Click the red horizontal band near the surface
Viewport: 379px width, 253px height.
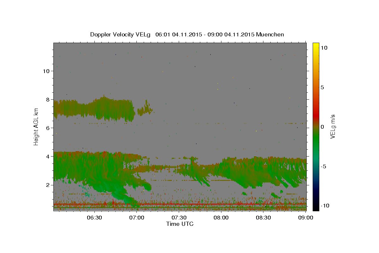coord(180,205)
